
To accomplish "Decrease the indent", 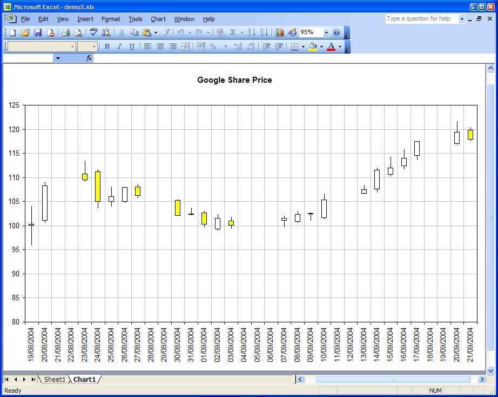I will 266,47.
